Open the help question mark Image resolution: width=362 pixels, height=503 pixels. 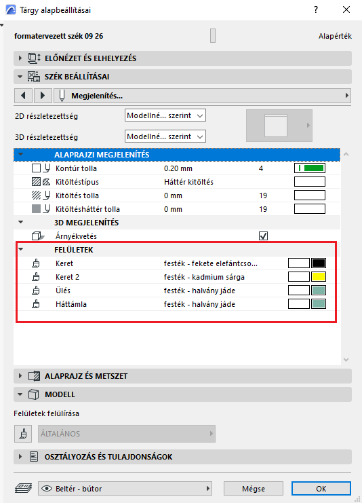pos(316,10)
